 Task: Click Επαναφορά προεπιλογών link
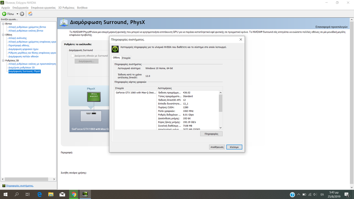coord(331,27)
